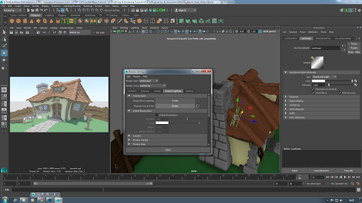
Task: Click the Redo arrow on the status line
Action: coord(46,10)
